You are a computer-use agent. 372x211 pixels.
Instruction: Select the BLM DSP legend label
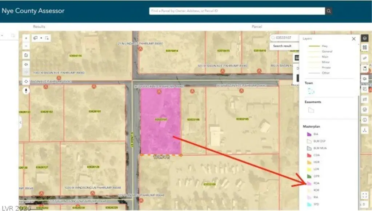tap(320, 141)
